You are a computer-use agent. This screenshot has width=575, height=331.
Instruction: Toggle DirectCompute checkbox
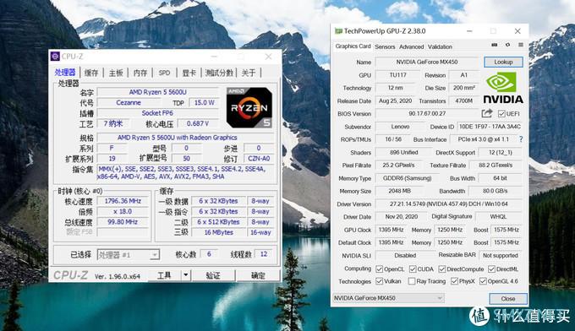(442, 269)
